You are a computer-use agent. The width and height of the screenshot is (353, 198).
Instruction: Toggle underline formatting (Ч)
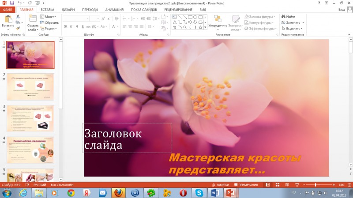coord(77,26)
